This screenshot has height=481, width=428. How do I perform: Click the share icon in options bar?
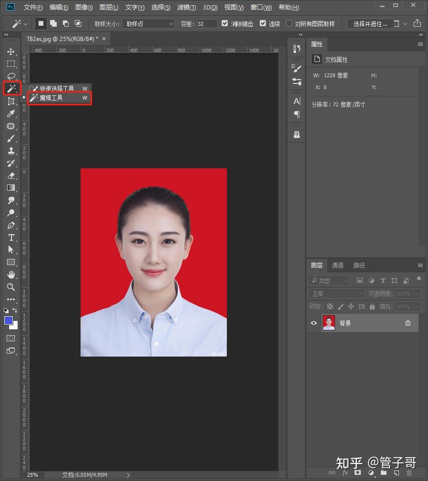coord(417,23)
